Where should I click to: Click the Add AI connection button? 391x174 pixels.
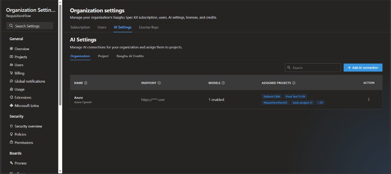363,68
